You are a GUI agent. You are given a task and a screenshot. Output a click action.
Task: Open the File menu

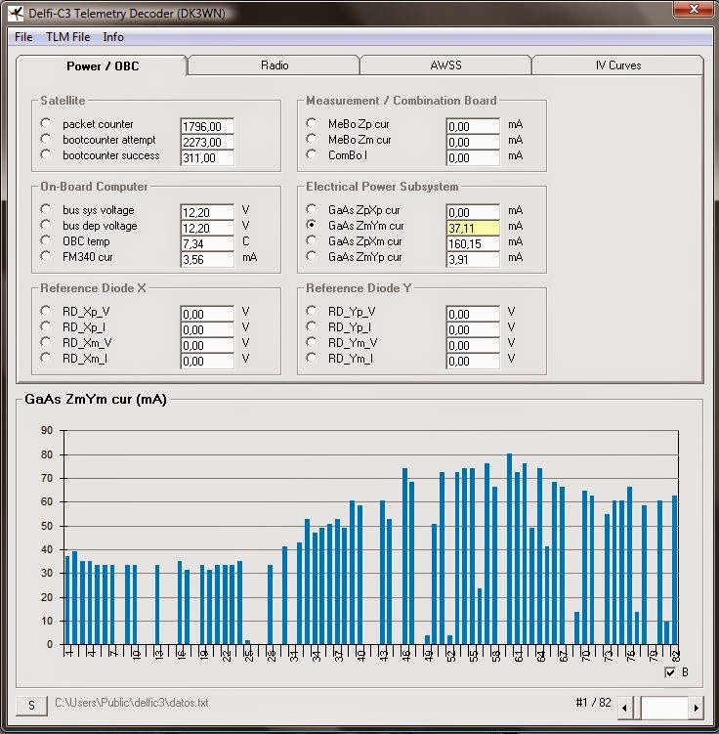[23, 37]
